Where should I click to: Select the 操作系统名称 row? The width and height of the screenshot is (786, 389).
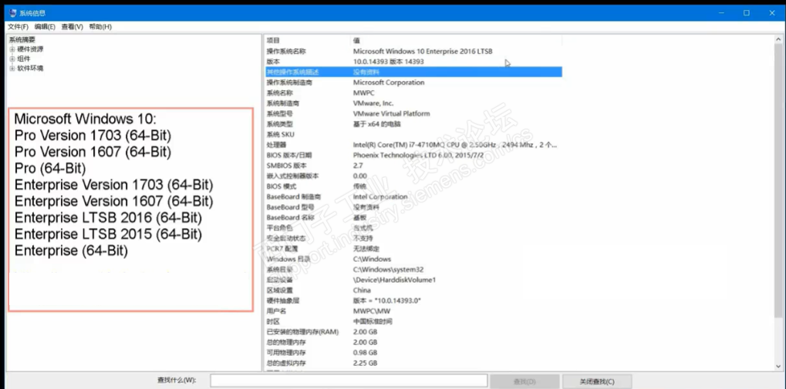[413, 51]
